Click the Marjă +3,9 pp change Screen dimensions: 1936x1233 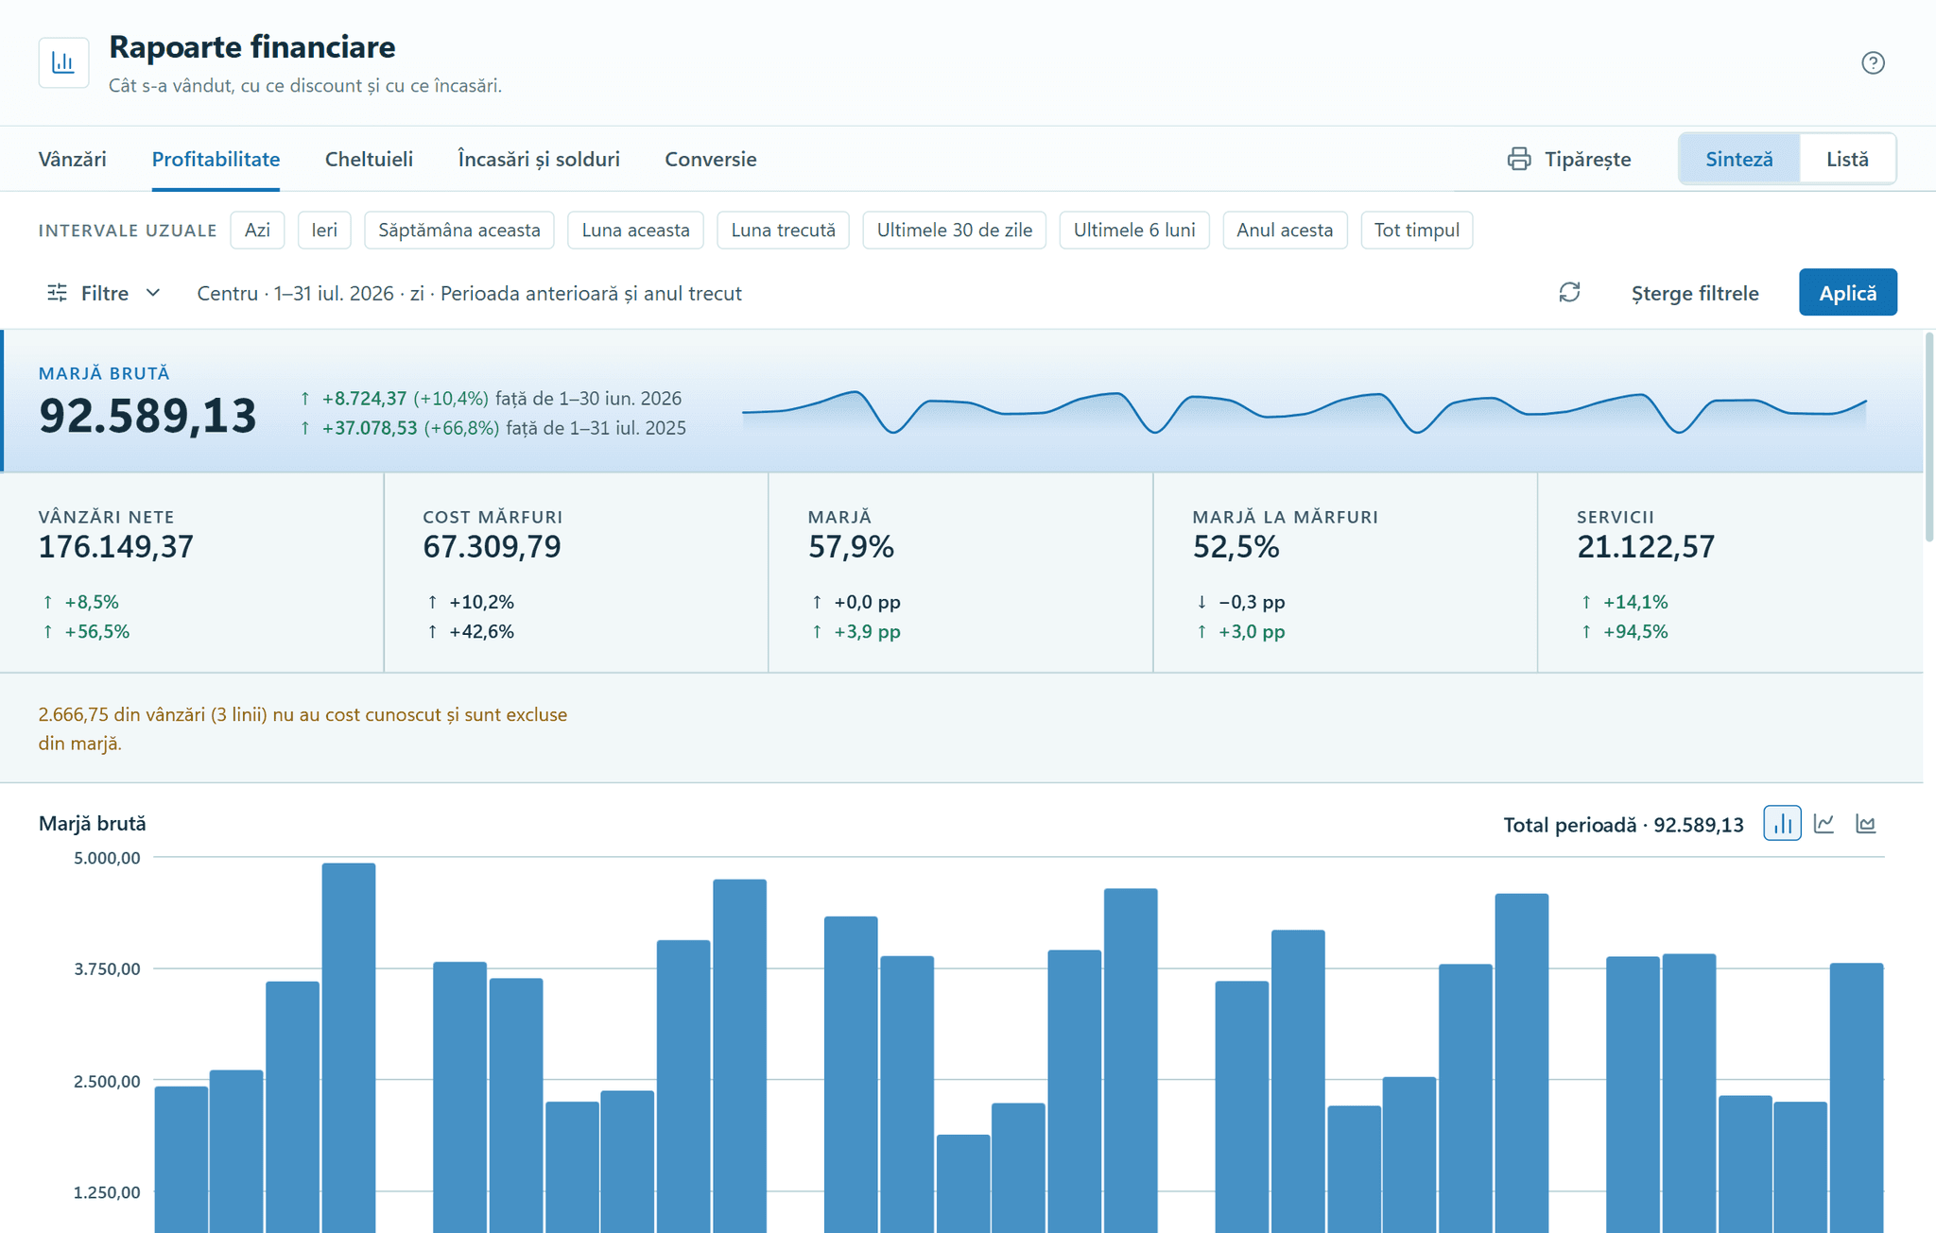click(867, 631)
